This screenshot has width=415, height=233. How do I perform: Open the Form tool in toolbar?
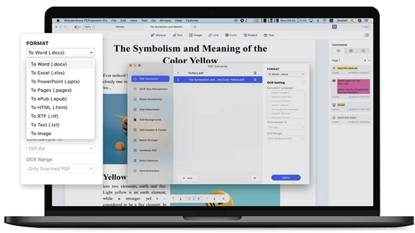coord(231,35)
